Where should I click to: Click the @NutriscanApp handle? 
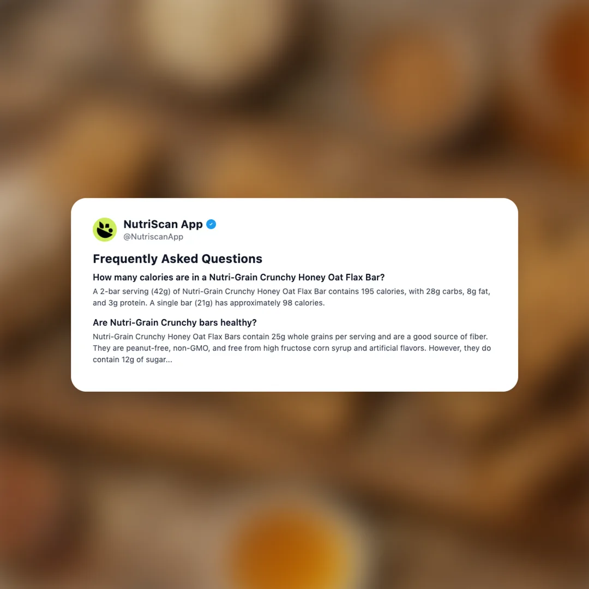pyautogui.click(x=153, y=237)
